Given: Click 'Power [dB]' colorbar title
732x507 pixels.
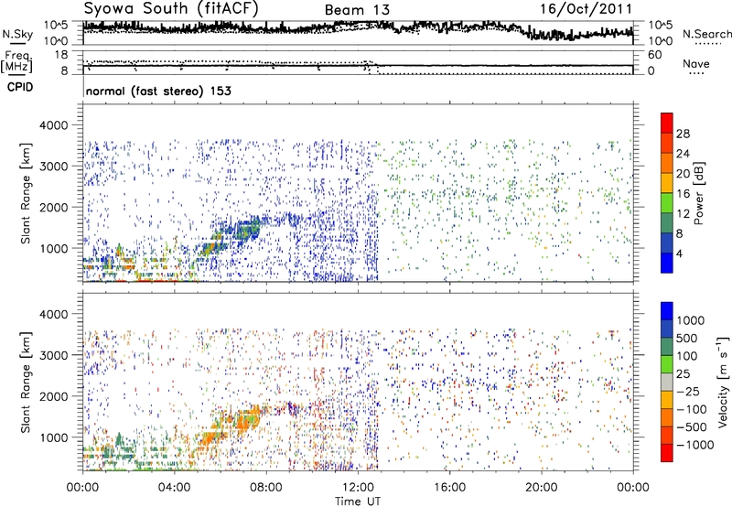Looking at the screenshot, I should point(699,193).
